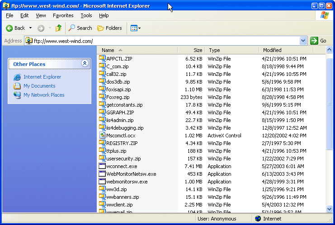Image resolution: width=335 pixels, height=225 pixels.
Task: Select the webmonitorsw.exe application icon
Action: pyautogui.click(x=102, y=181)
